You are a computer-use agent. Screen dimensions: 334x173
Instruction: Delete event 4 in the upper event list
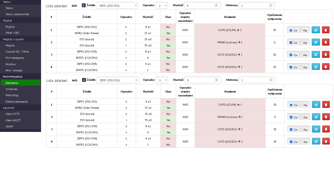click(x=326, y=67)
